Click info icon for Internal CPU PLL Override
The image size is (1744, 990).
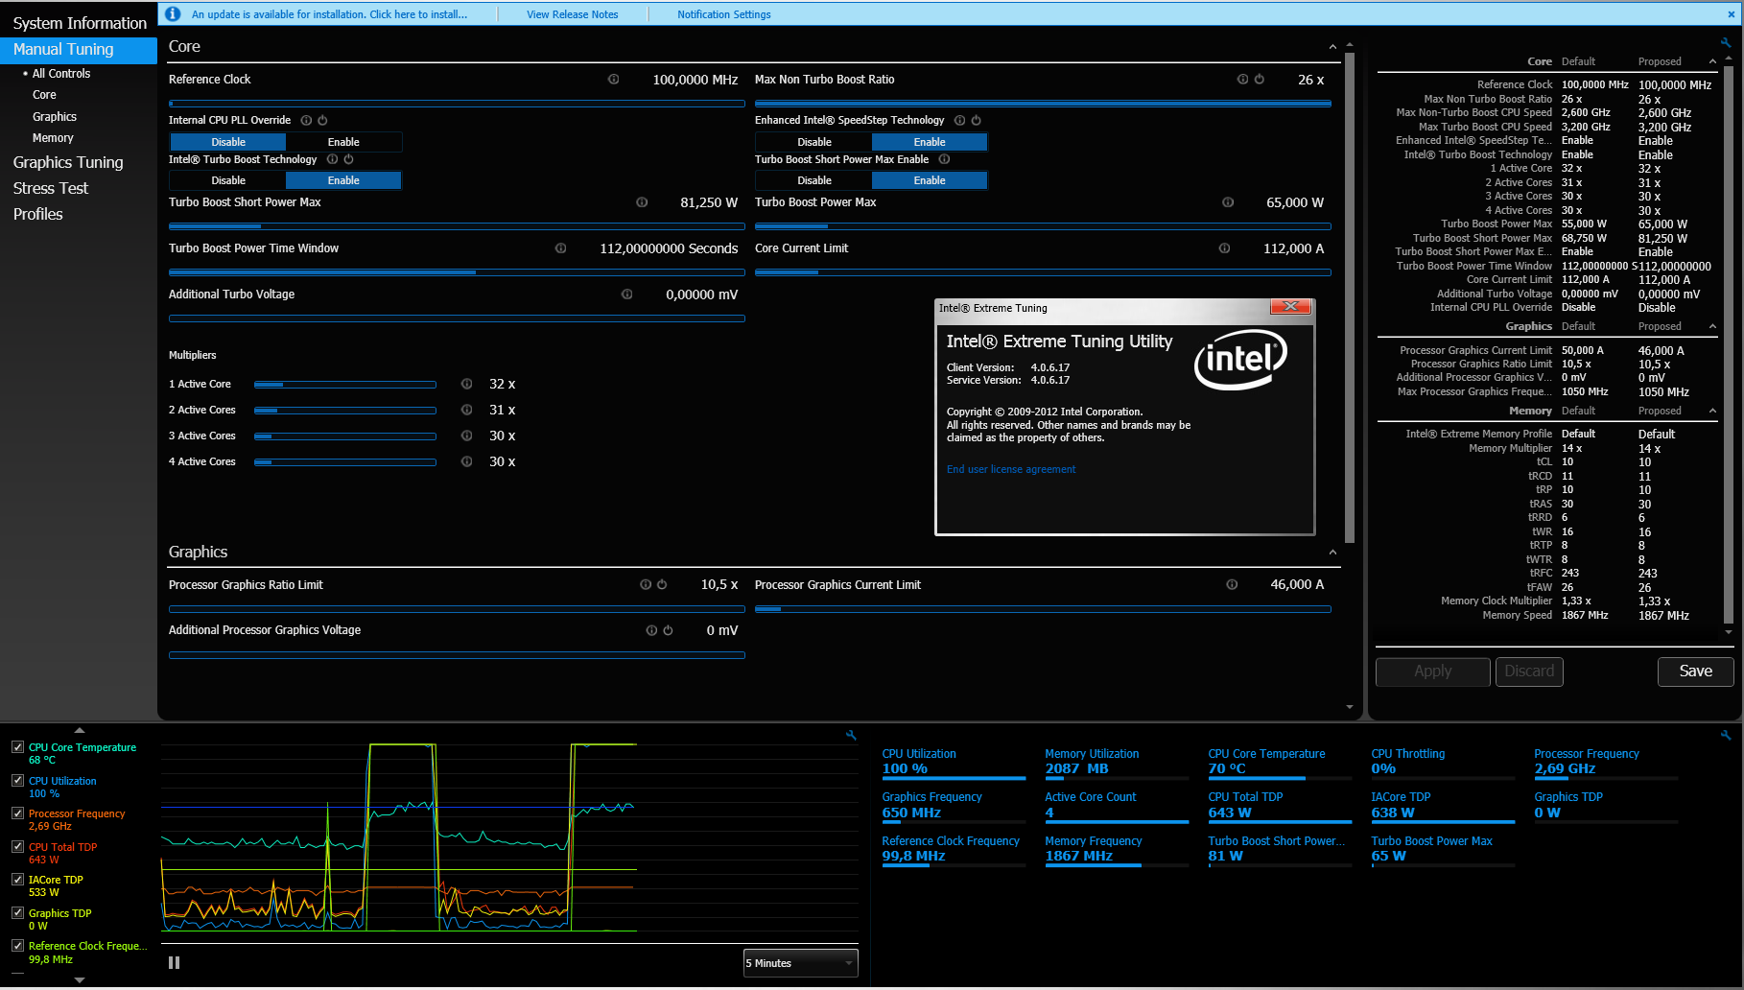[306, 121]
